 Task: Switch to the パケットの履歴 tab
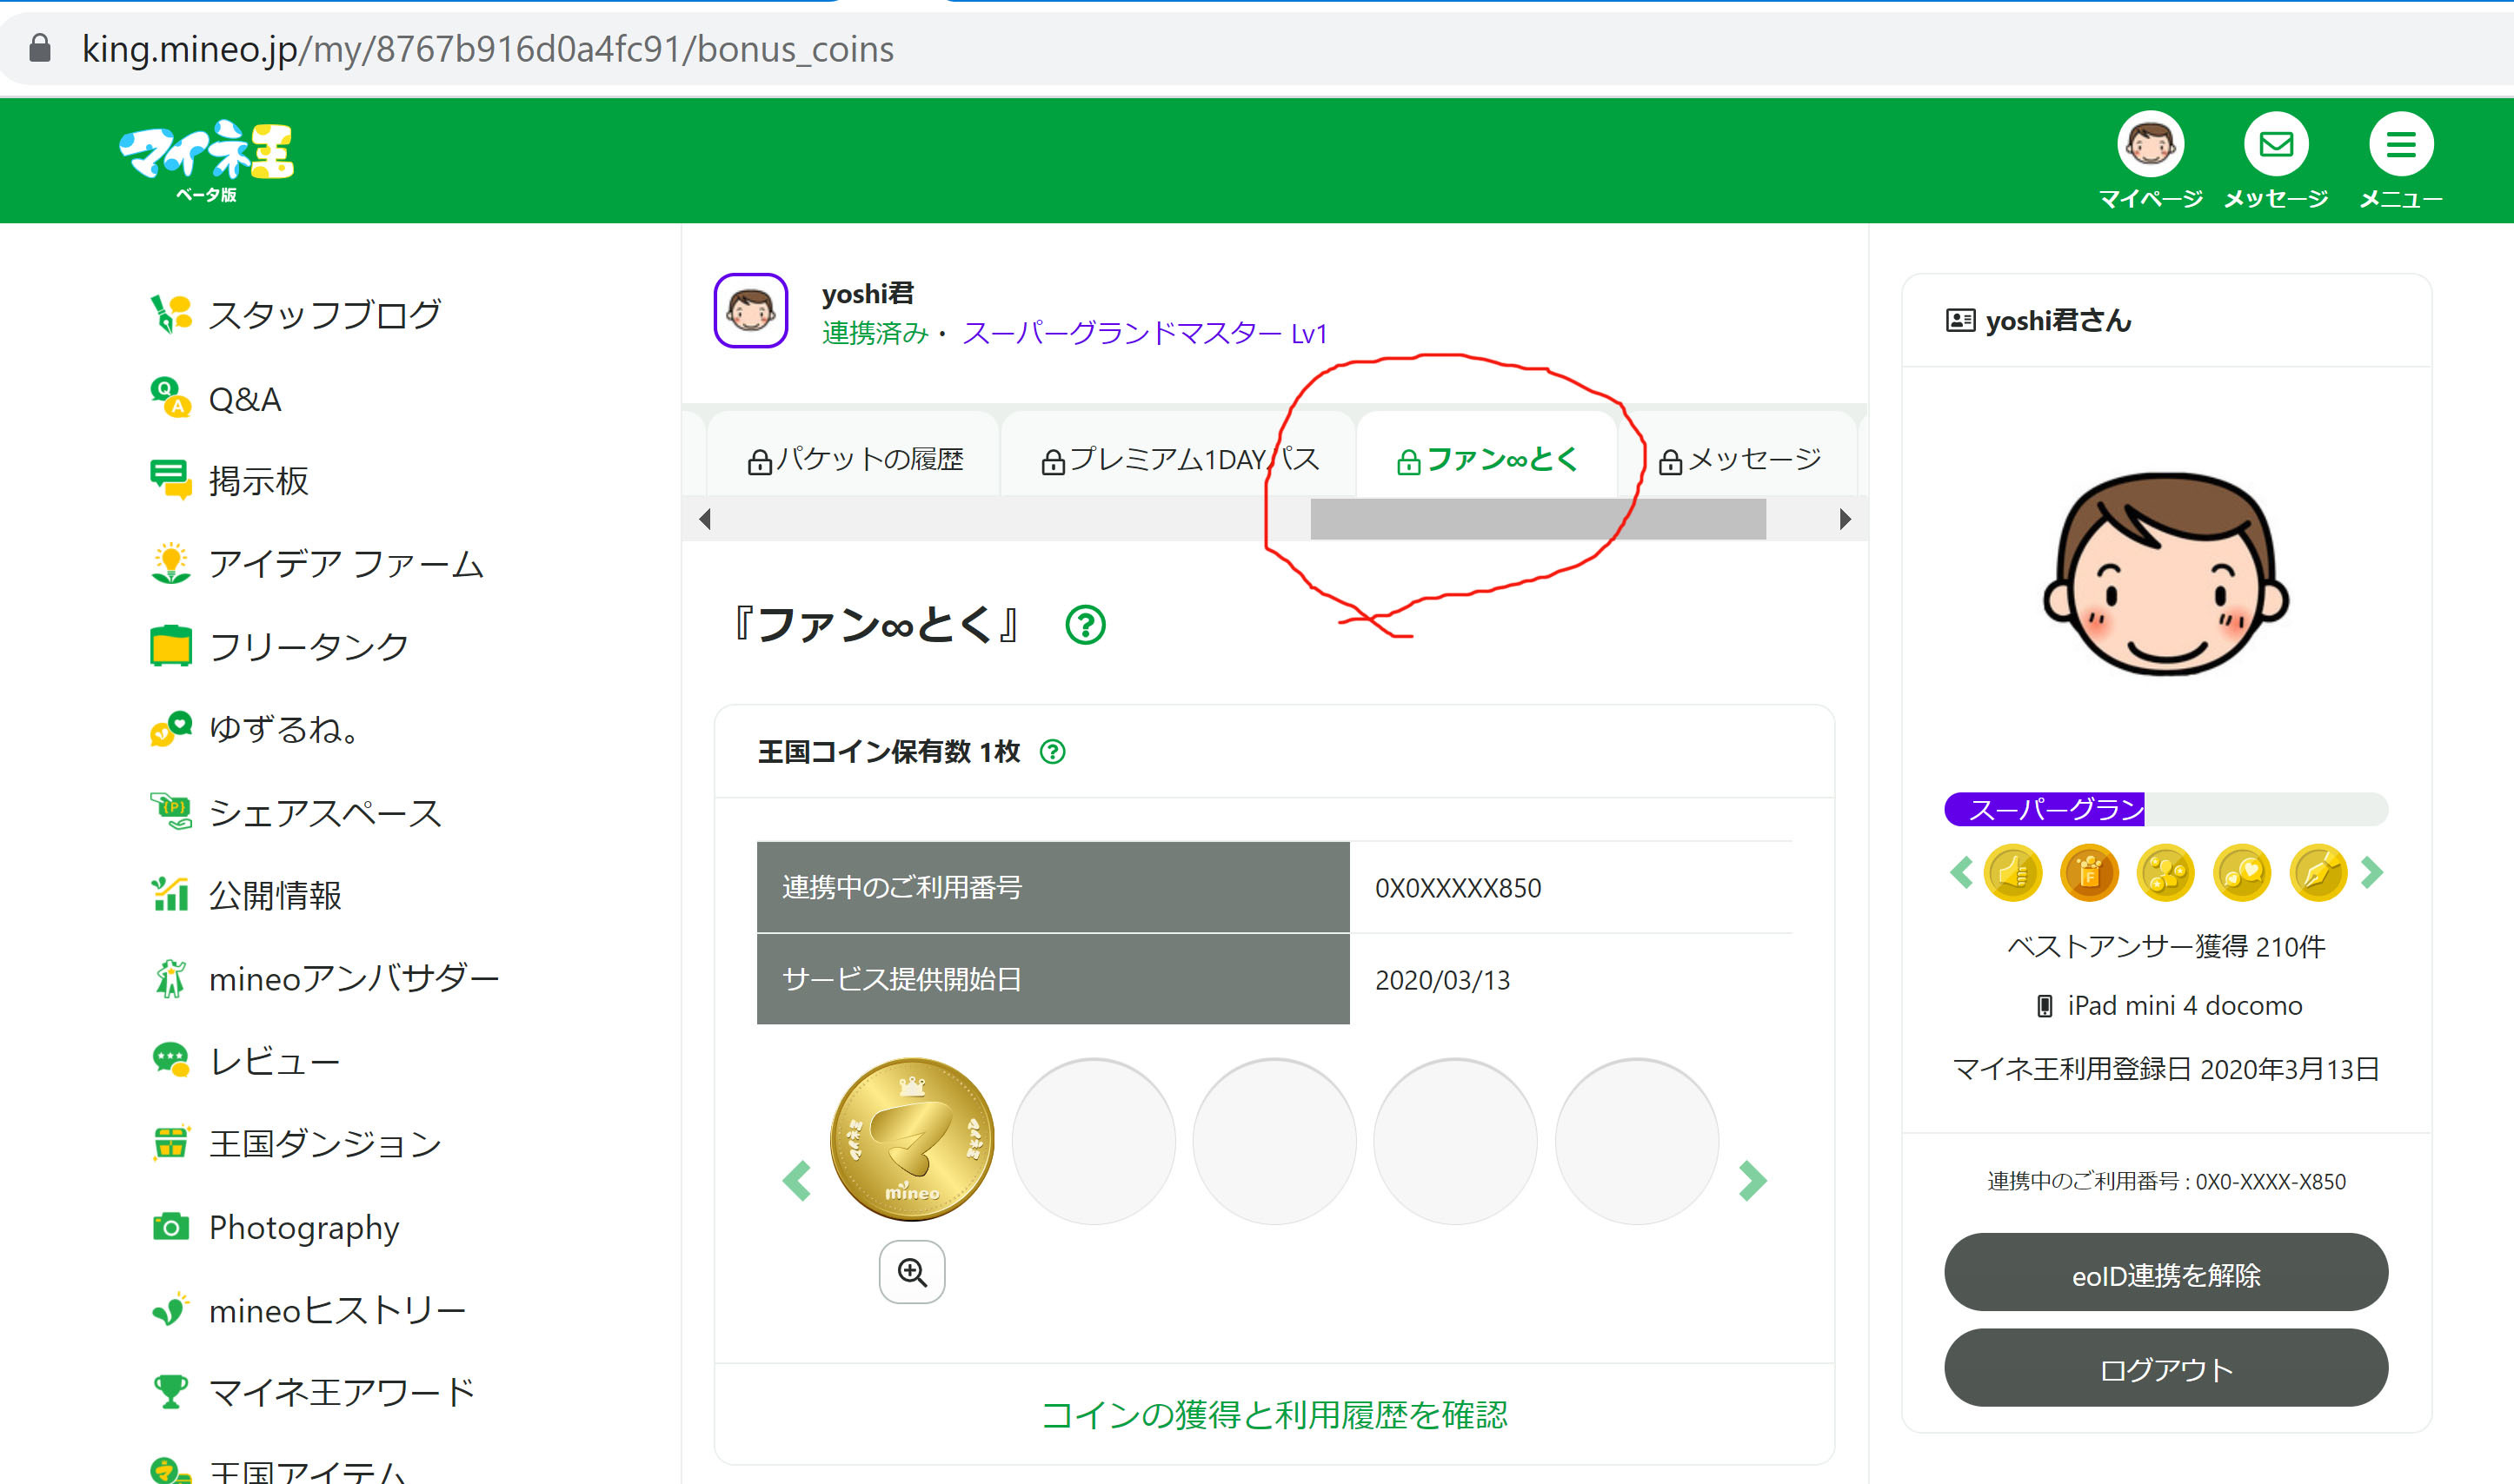tap(855, 460)
